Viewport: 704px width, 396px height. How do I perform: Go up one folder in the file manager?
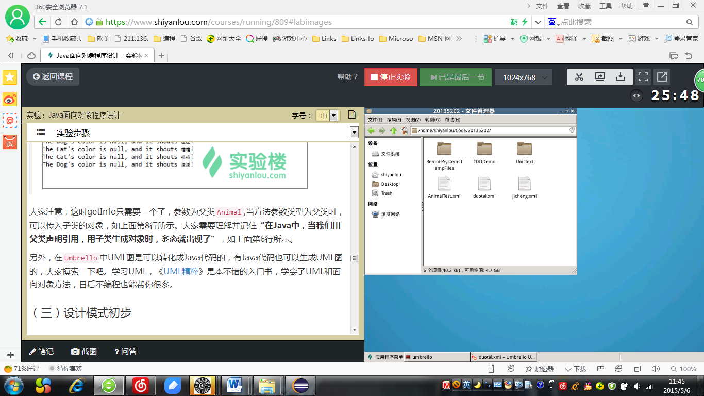tap(393, 130)
